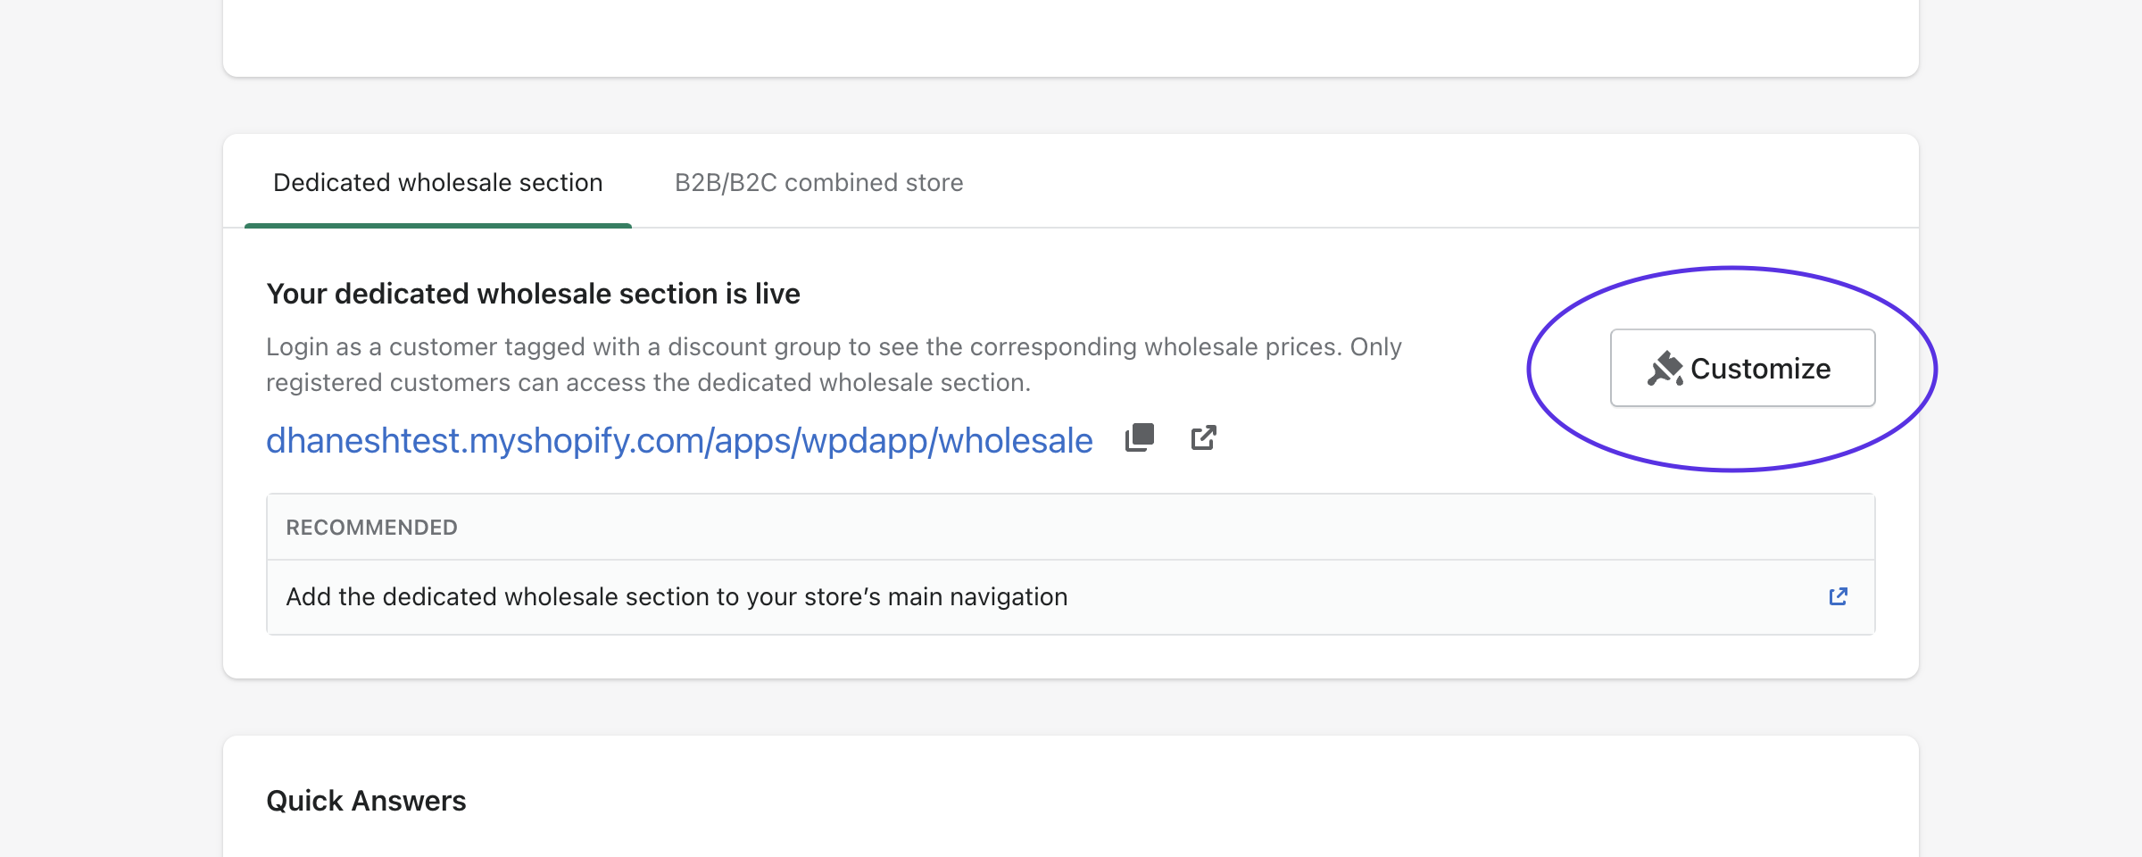Select the Dedicated wholesale section tab

tap(437, 183)
